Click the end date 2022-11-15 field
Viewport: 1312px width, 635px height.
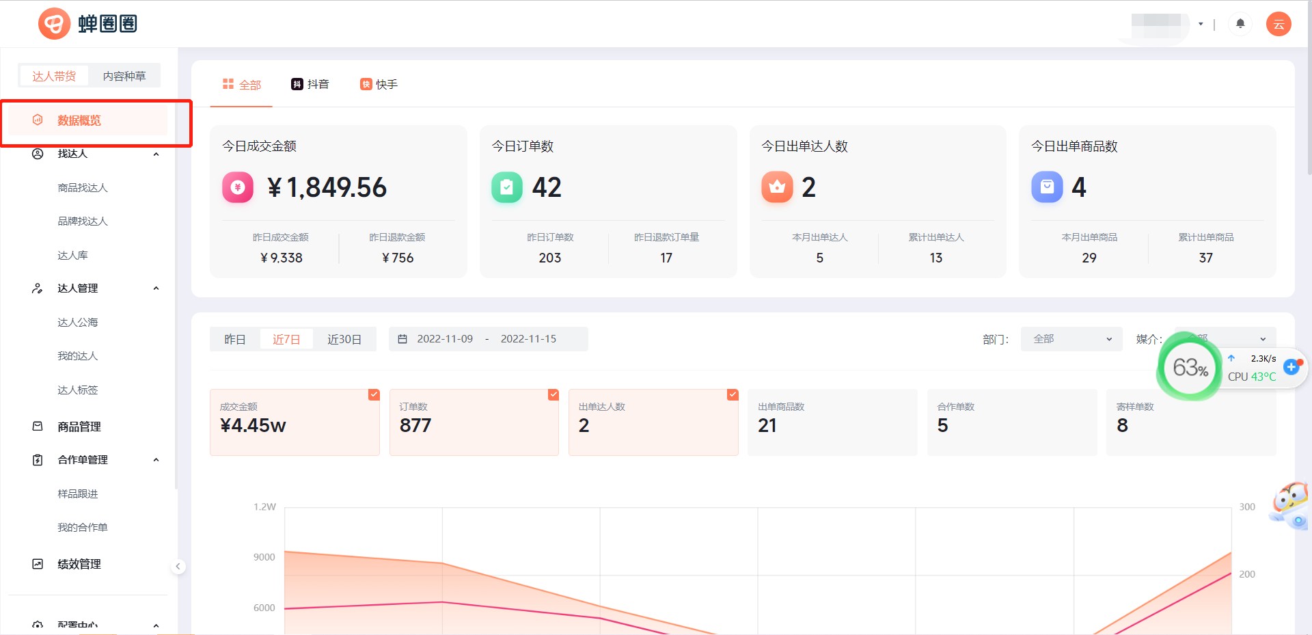click(x=528, y=339)
